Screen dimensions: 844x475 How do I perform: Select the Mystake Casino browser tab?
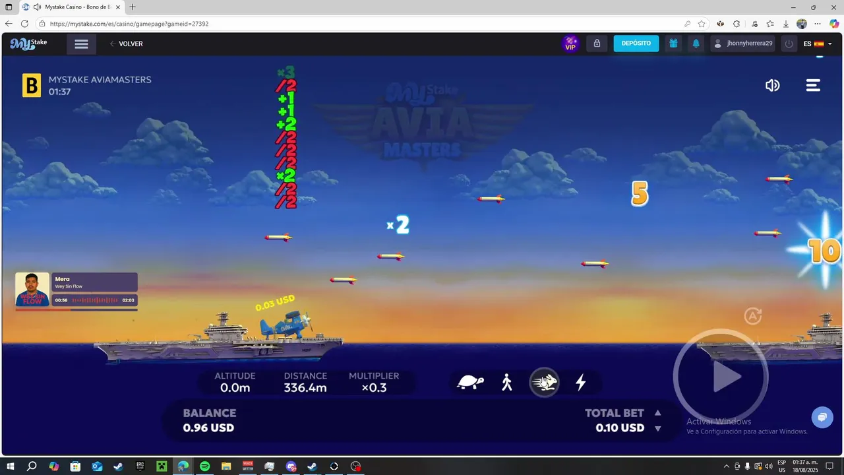73,7
